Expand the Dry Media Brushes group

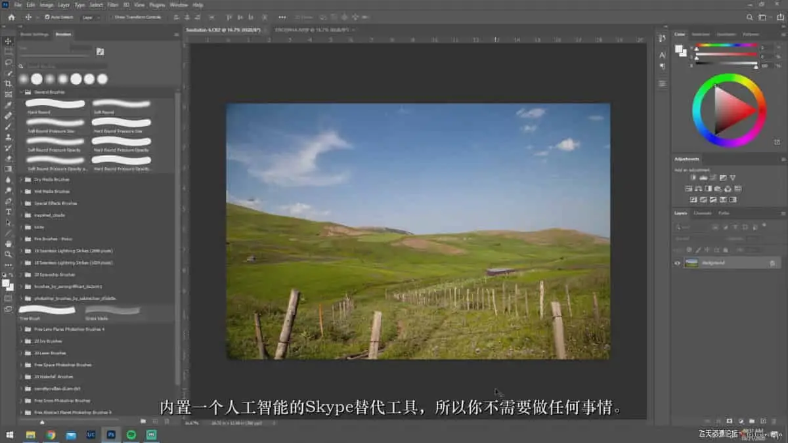coord(20,179)
